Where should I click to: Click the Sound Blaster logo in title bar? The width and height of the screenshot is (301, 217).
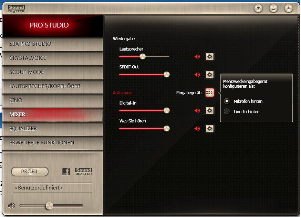click(16, 9)
